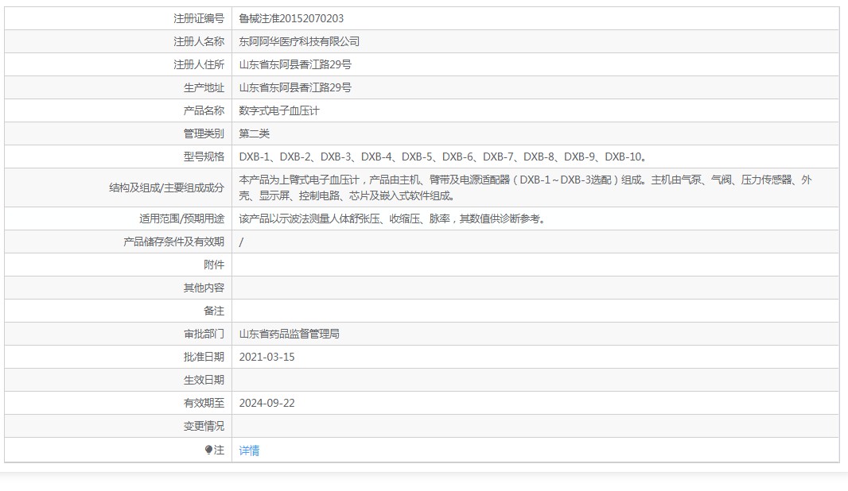Open the 详情 link in the 注 row
This screenshot has width=848, height=491.
(249, 450)
